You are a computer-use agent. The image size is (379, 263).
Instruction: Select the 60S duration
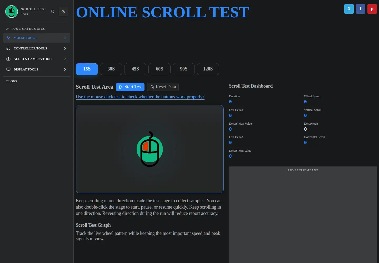[159, 69]
